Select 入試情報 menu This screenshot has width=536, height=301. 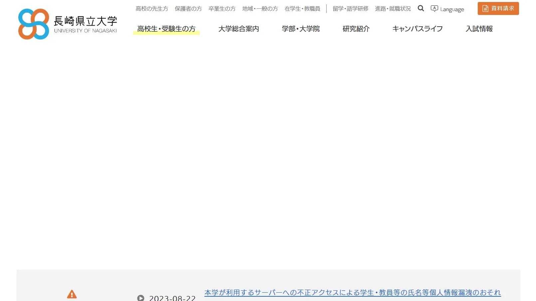pos(479,29)
